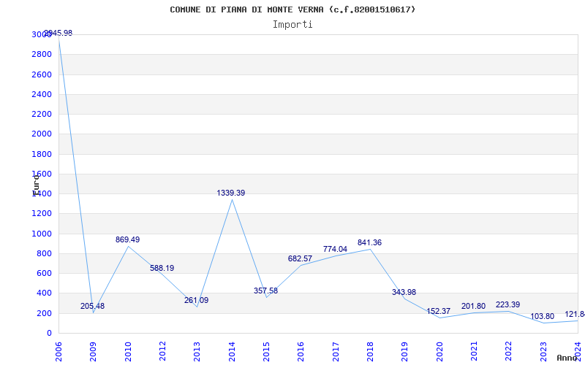Click the 682.57 data point label
The image size is (585, 365).
click(x=300, y=258)
